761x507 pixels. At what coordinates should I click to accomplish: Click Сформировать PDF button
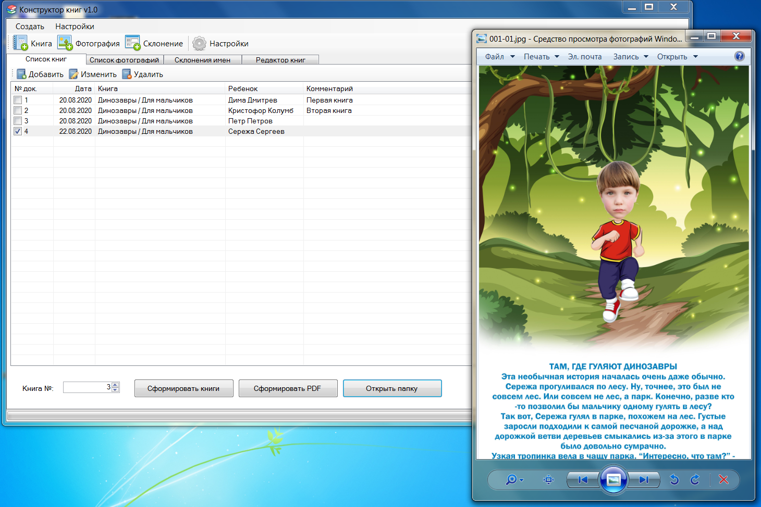(x=288, y=388)
